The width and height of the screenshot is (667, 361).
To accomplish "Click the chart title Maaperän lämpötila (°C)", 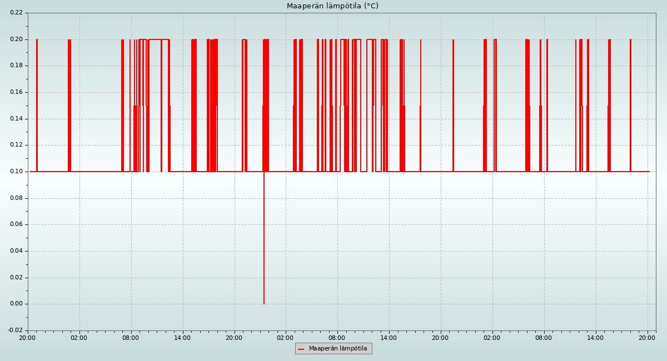I will click(332, 6).
